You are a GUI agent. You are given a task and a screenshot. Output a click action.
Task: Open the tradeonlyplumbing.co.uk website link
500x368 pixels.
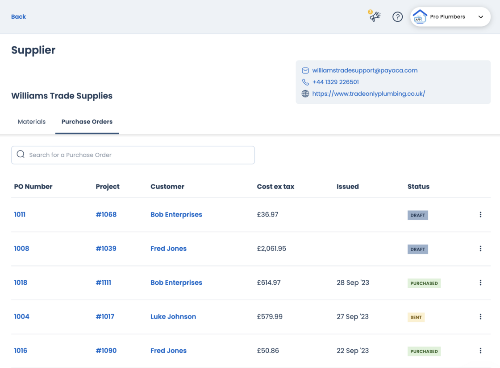368,94
